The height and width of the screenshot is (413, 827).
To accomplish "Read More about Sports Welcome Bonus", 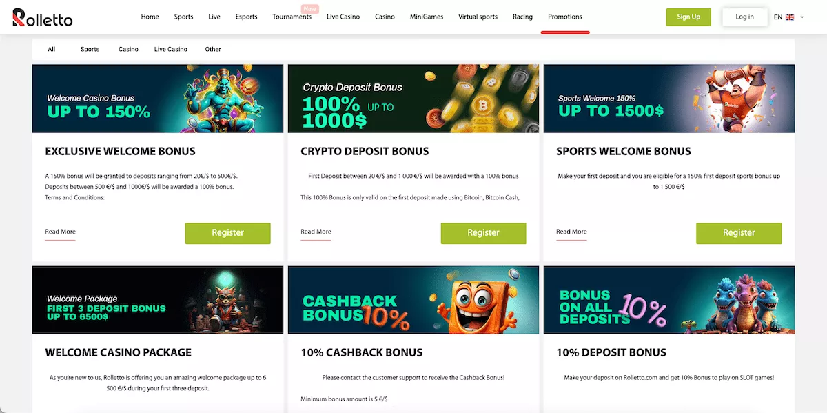I will coord(571,232).
